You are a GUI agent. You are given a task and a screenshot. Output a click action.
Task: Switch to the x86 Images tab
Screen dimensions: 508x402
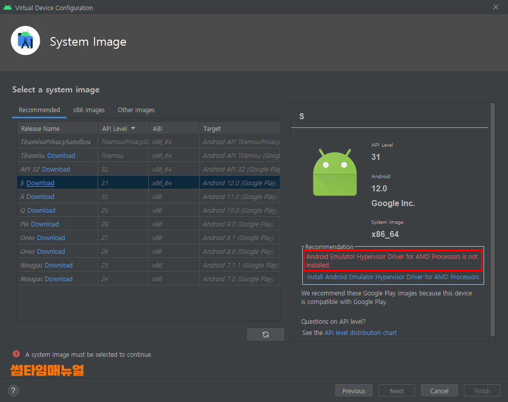pos(89,110)
